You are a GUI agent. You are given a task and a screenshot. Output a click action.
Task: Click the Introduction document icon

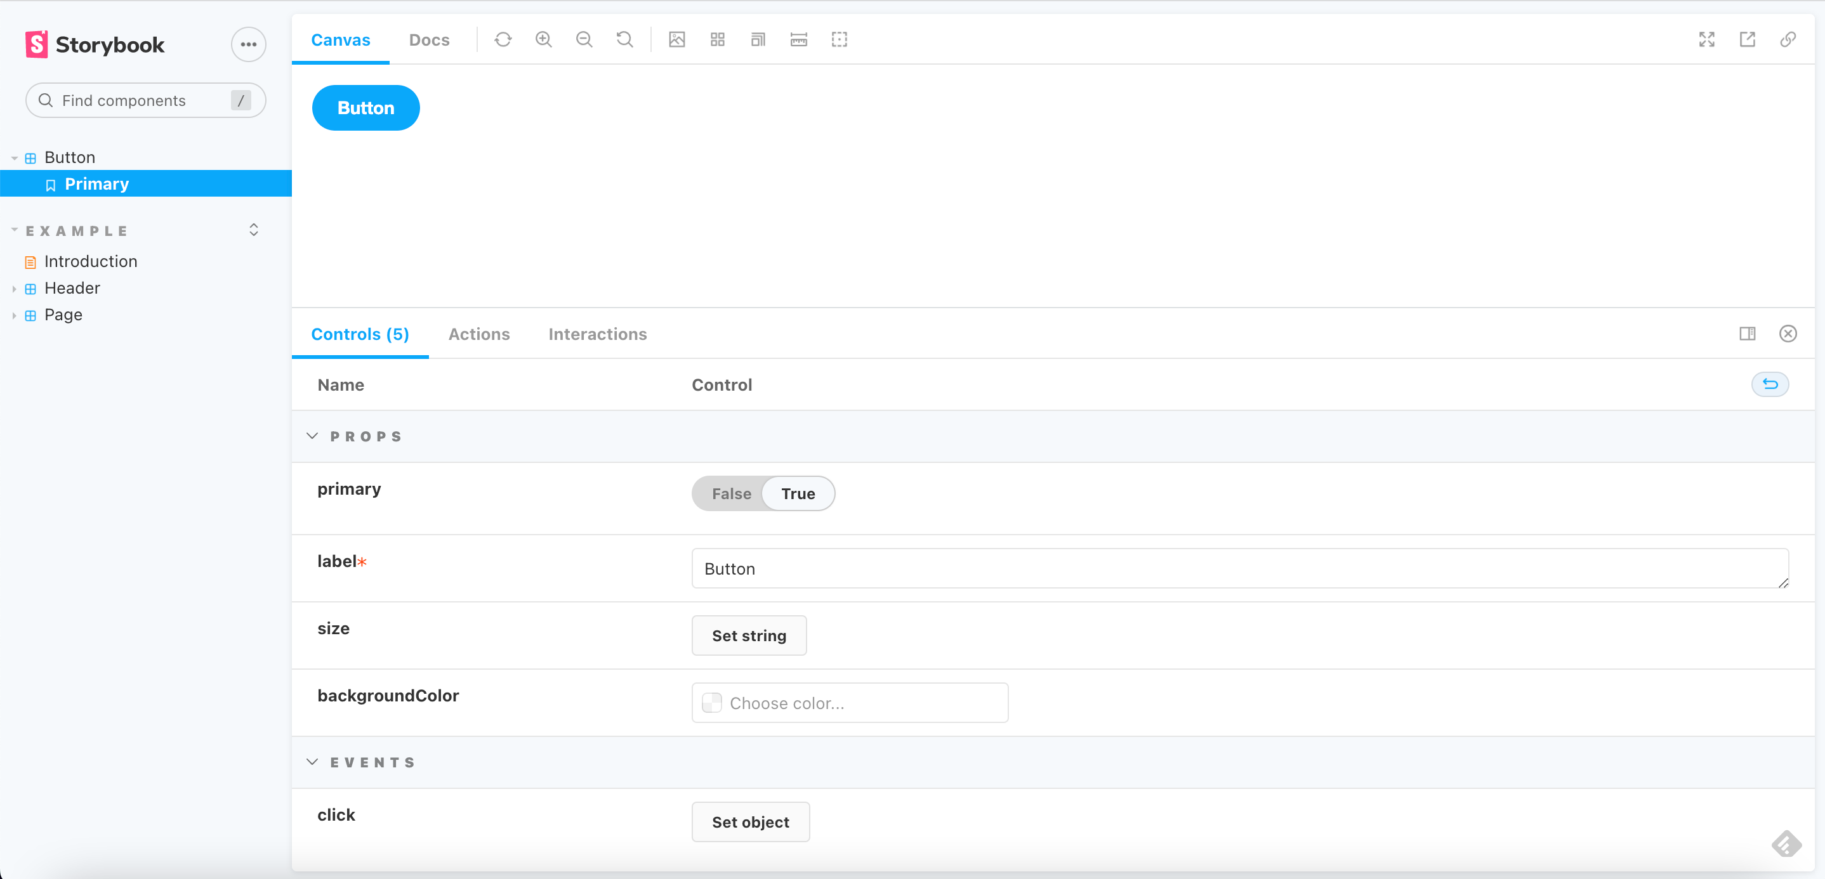30,263
